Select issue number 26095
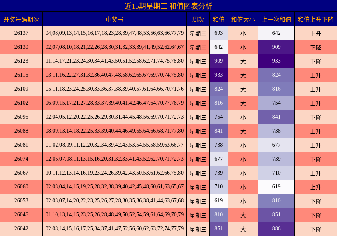This screenshot has width=337, height=236. (21, 117)
